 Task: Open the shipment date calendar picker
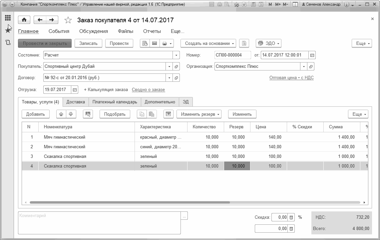(75, 90)
